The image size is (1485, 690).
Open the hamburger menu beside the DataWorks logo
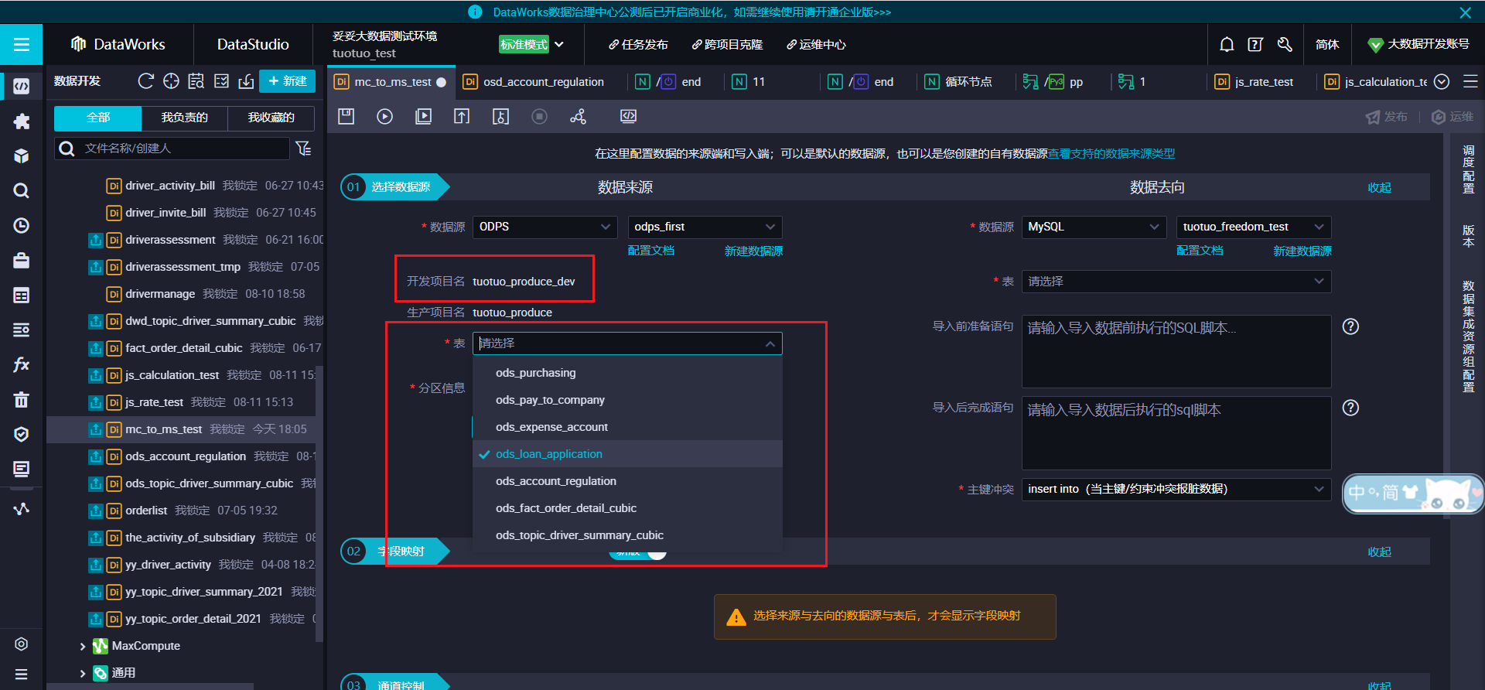coord(21,45)
